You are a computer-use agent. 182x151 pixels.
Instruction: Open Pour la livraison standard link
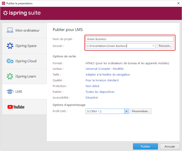point(102,80)
